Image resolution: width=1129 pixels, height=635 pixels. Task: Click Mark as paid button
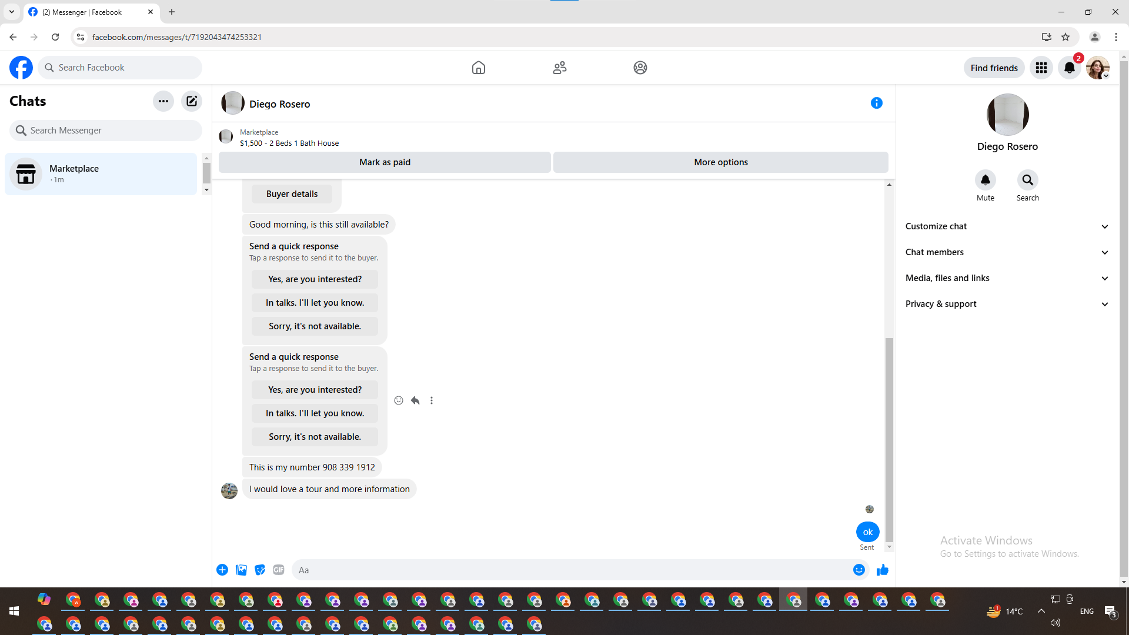click(385, 162)
